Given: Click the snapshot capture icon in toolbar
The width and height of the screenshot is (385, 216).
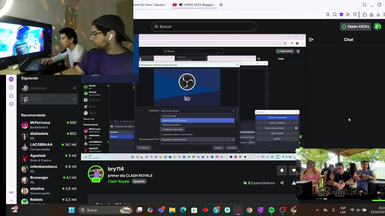Looking at the screenshot, I should point(334,14).
